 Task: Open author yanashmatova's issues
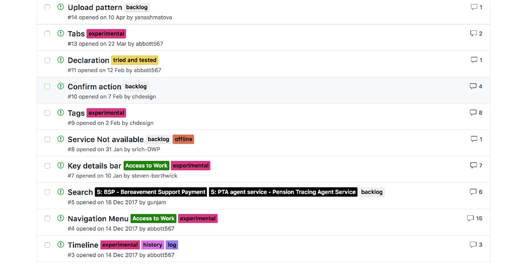coord(153,17)
